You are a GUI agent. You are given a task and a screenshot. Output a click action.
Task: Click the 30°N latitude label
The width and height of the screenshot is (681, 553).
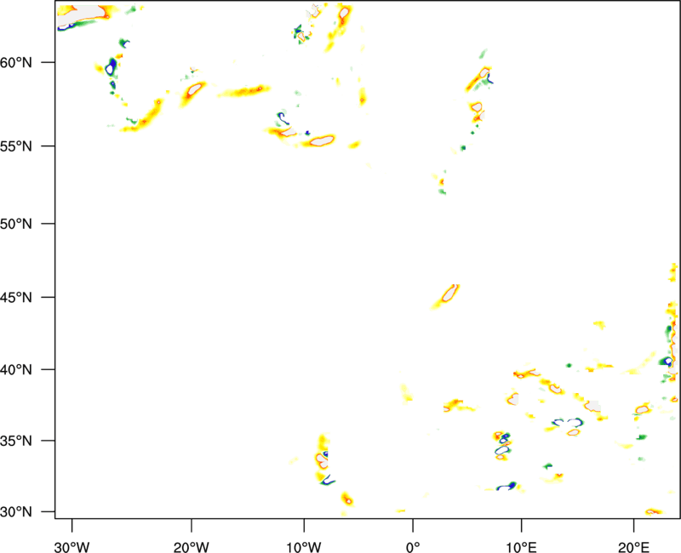[16, 512]
